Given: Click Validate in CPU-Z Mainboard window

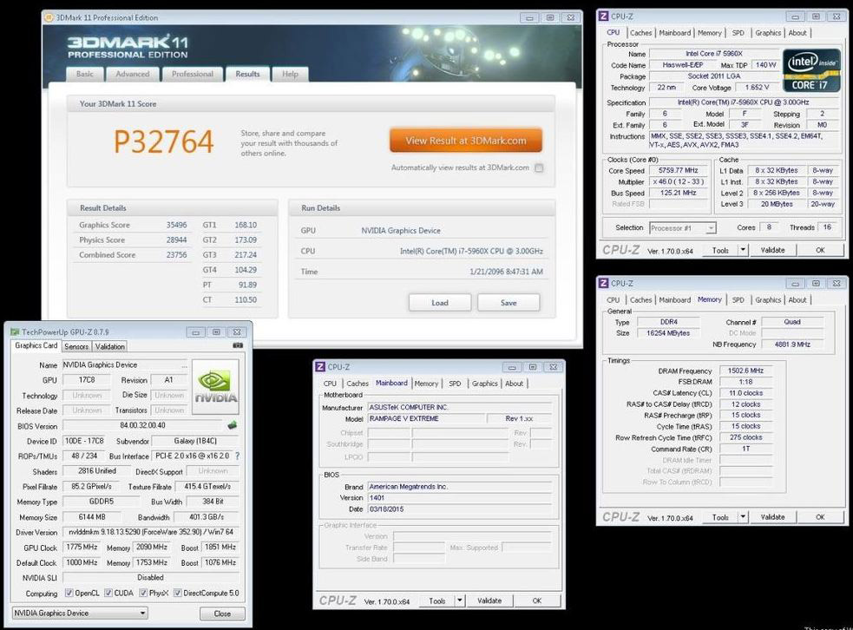Looking at the screenshot, I should (x=489, y=600).
